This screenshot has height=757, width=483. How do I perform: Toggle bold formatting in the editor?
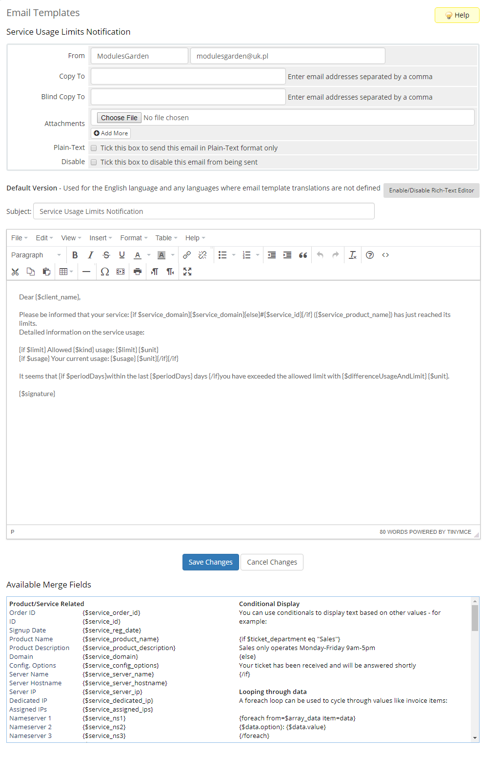point(75,255)
